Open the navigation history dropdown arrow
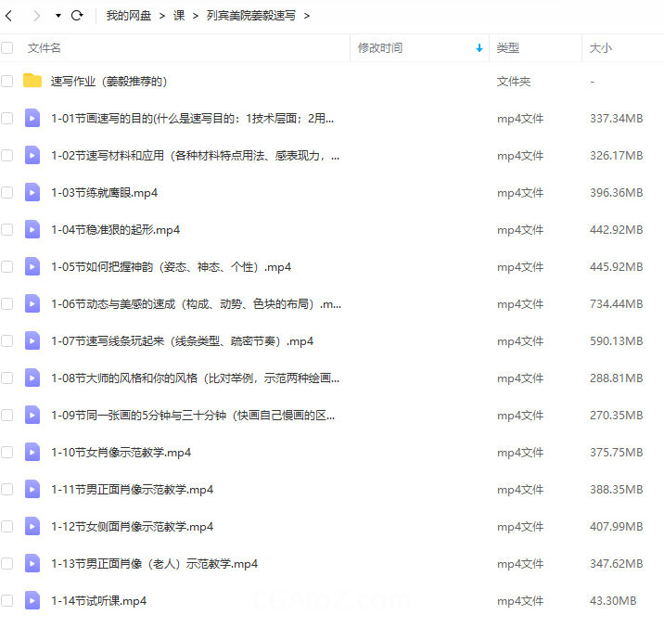664x628 pixels. 57,16
